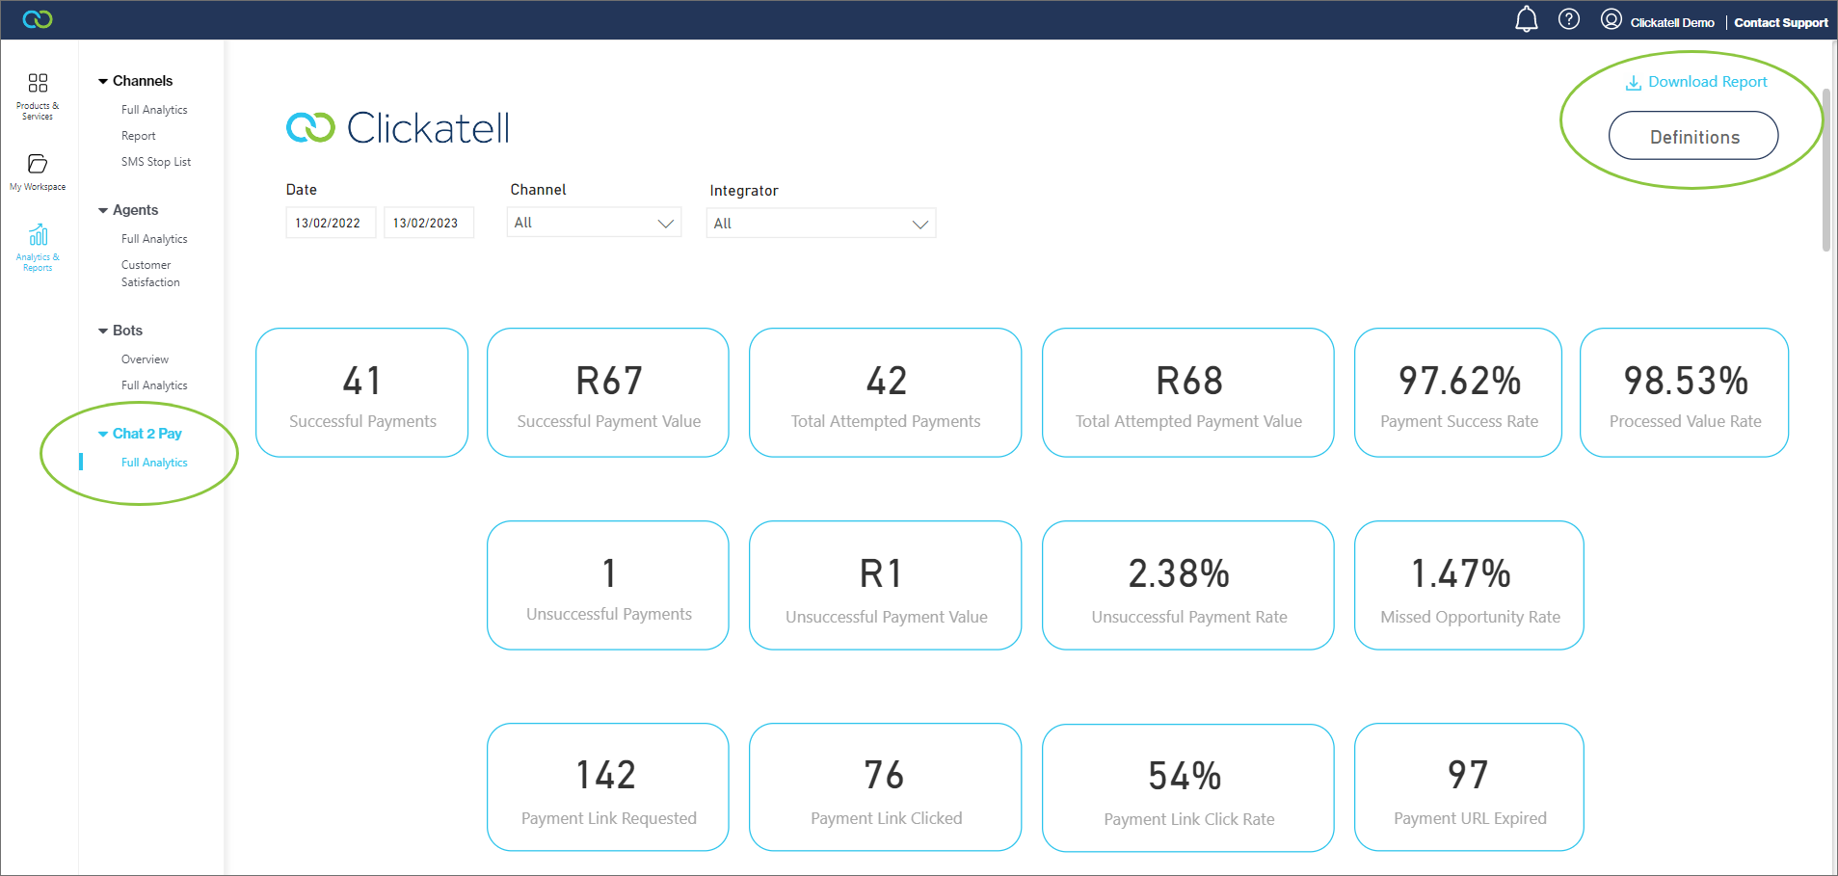Click the user account avatar icon
The height and width of the screenshot is (876, 1838).
point(1611,19)
